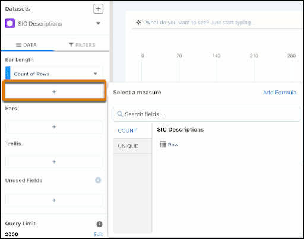
Task: Click the add dataset plus icon
Action: tap(98, 9)
